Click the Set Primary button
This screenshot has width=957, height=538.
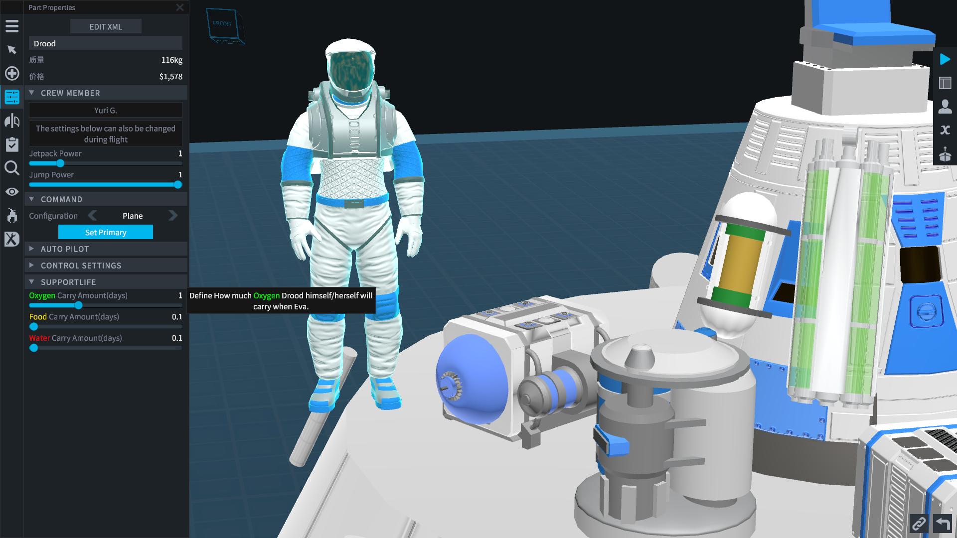click(x=106, y=232)
